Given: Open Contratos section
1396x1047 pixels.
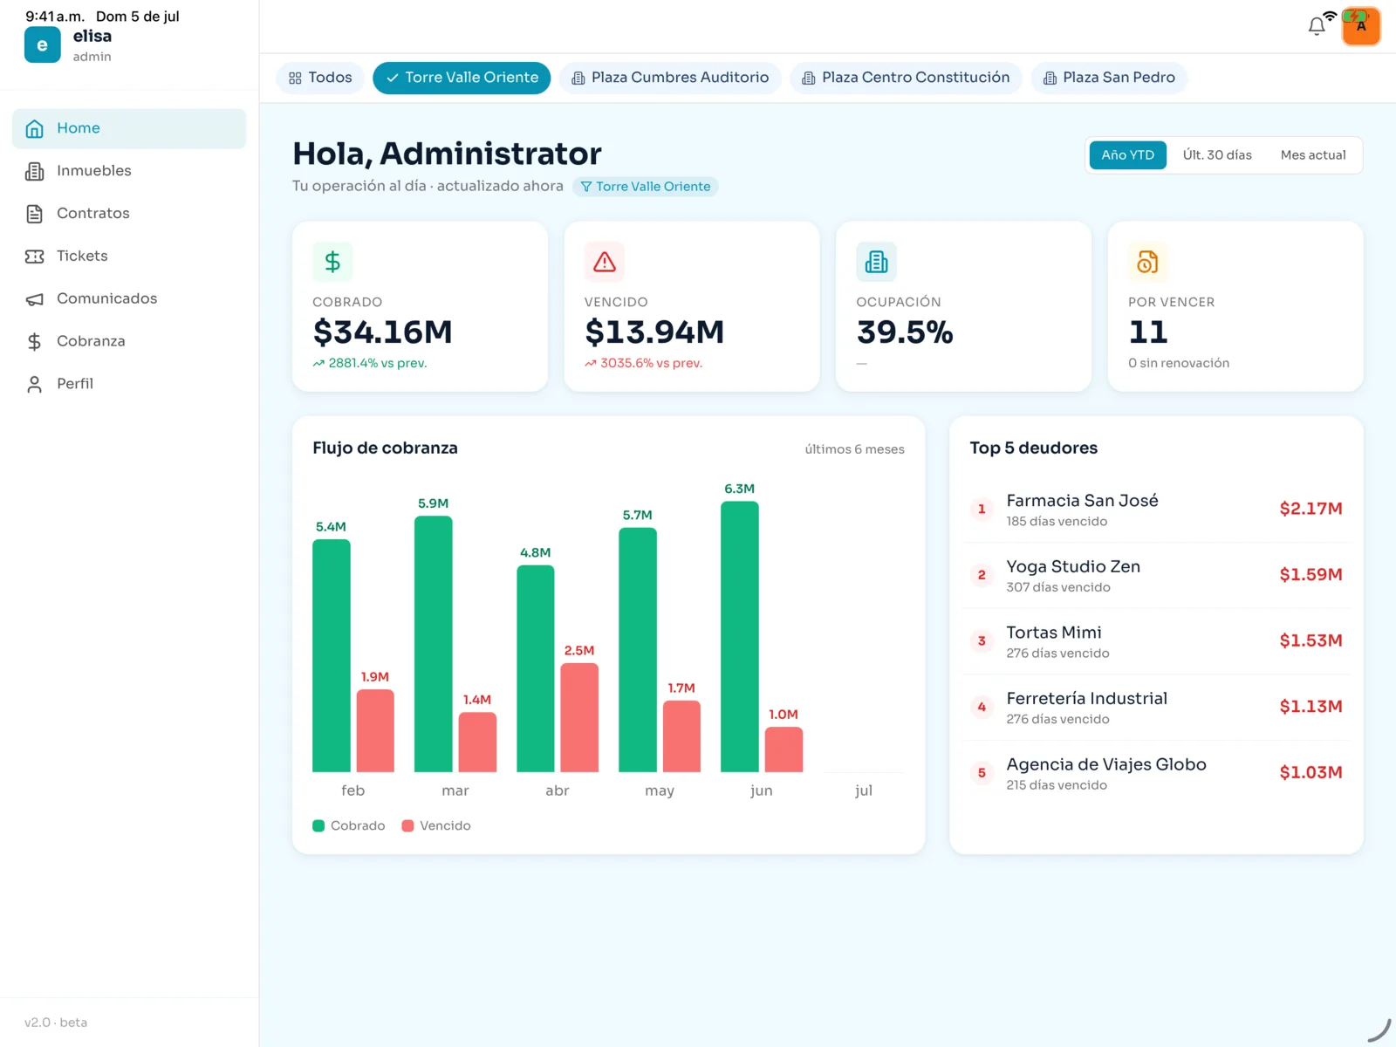Looking at the screenshot, I should tap(129, 214).
